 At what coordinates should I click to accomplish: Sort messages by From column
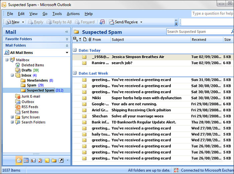(x=101, y=39)
